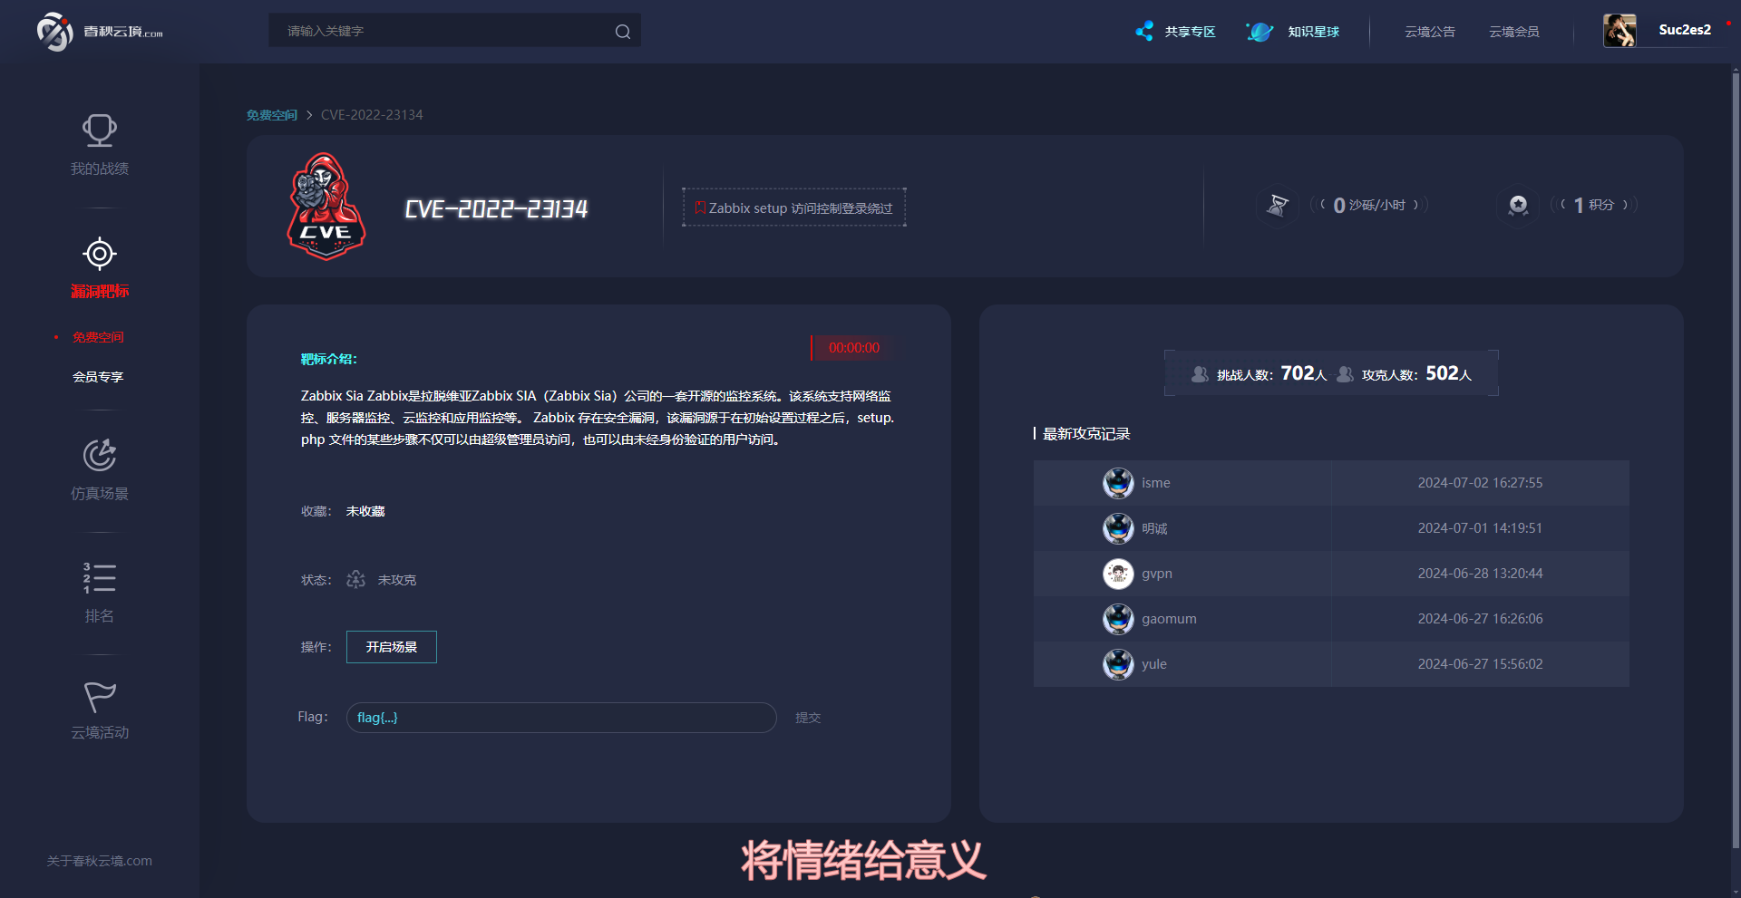Click the user avatar thumbnail
Image resolution: width=1741 pixels, height=898 pixels.
pyautogui.click(x=1619, y=31)
